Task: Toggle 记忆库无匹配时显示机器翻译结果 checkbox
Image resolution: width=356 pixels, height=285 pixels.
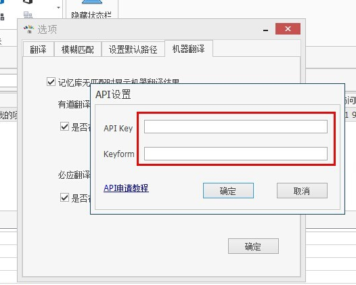Action: click(51, 81)
